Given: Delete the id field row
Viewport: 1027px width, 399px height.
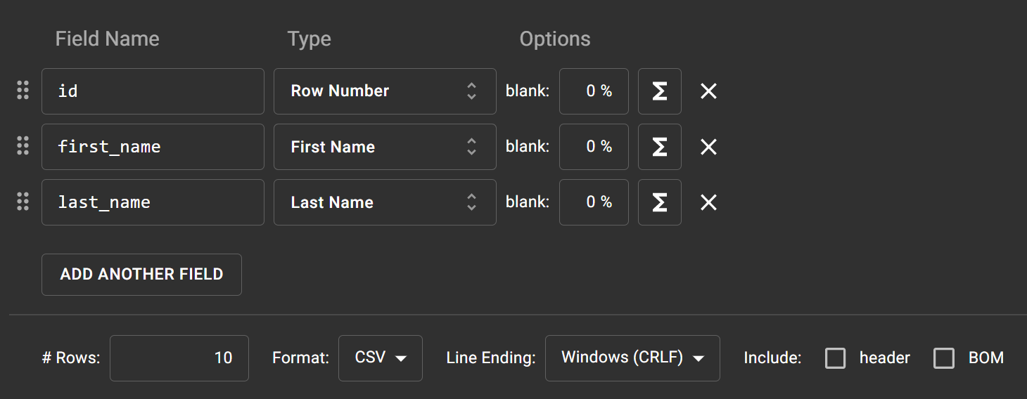Looking at the screenshot, I should (708, 91).
